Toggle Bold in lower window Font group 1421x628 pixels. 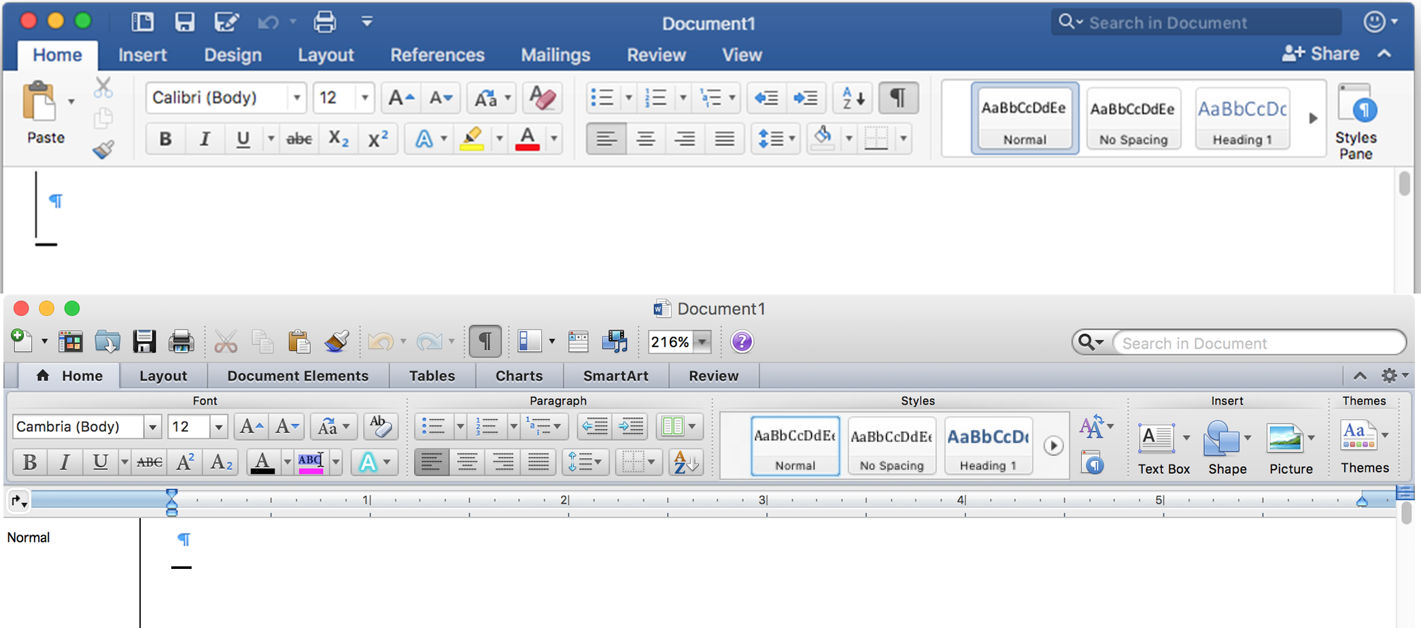pos(29,462)
